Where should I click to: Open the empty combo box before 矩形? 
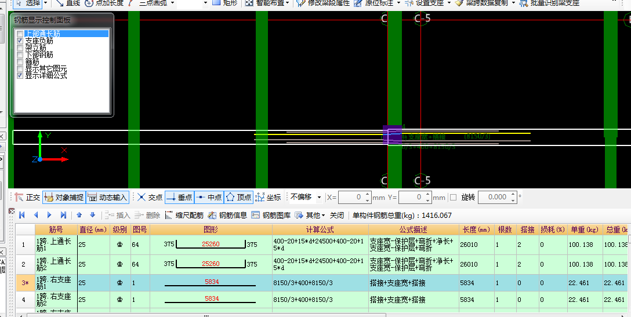pyautogui.click(x=193, y=3)
